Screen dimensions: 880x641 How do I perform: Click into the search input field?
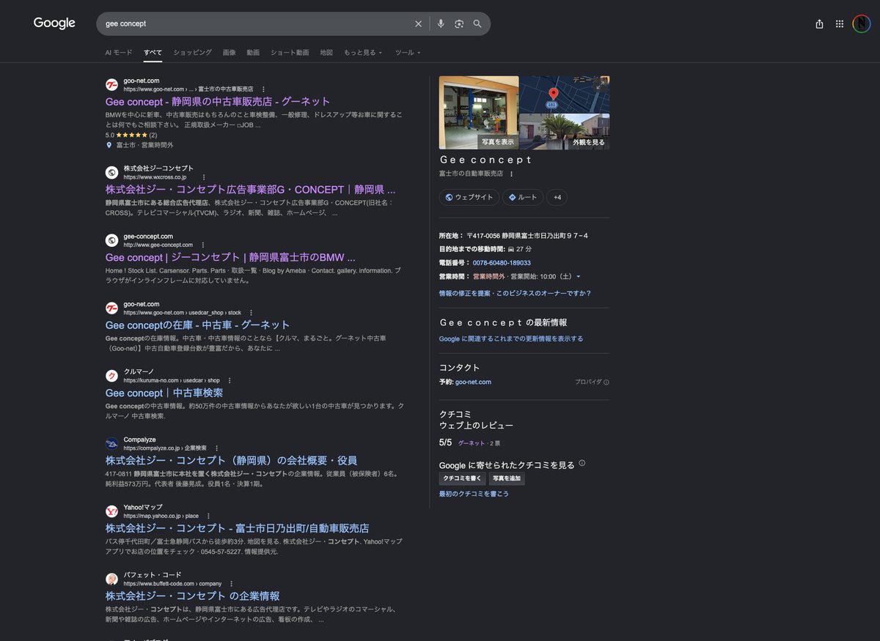pos(257,23)
